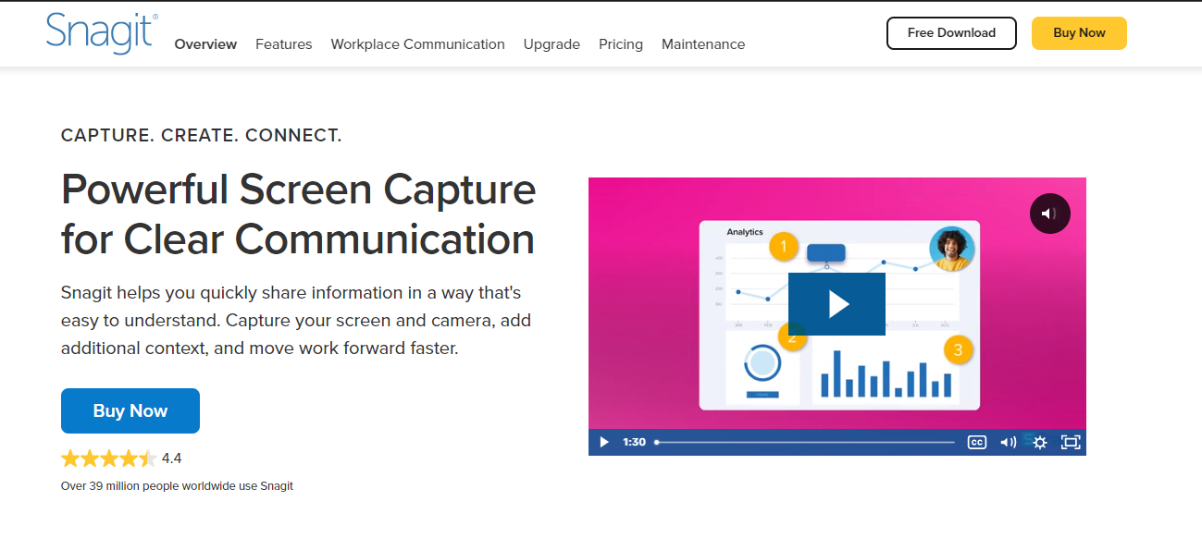Switch the video to fullscreen
1202x538 pixels.
(1071, 442)
